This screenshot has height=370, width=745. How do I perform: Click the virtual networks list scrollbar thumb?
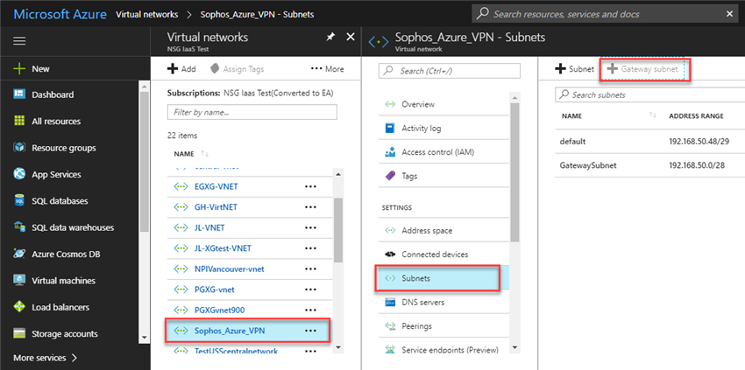pos(338,230)
